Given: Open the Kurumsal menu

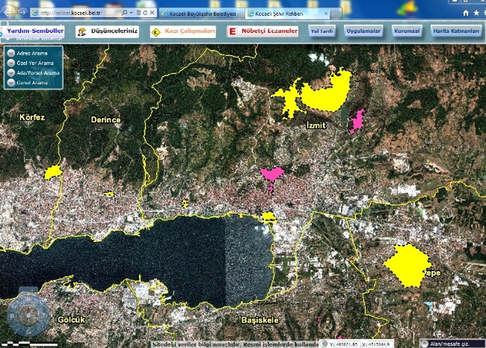Looking at the screenshot, I should [x=407, y=31].
